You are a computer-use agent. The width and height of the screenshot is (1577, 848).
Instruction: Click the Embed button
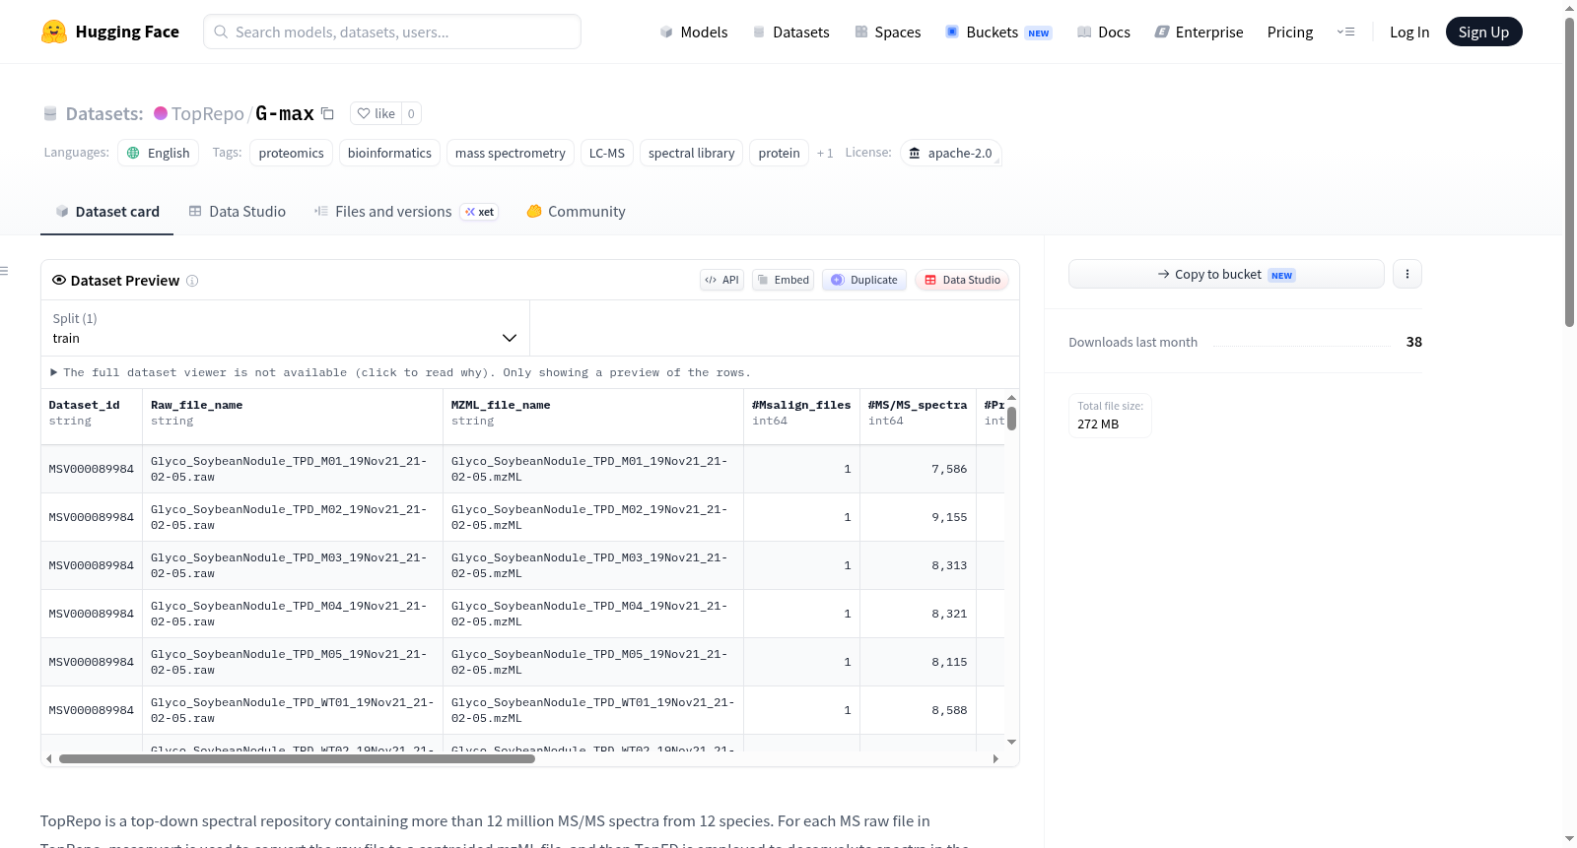784,280
